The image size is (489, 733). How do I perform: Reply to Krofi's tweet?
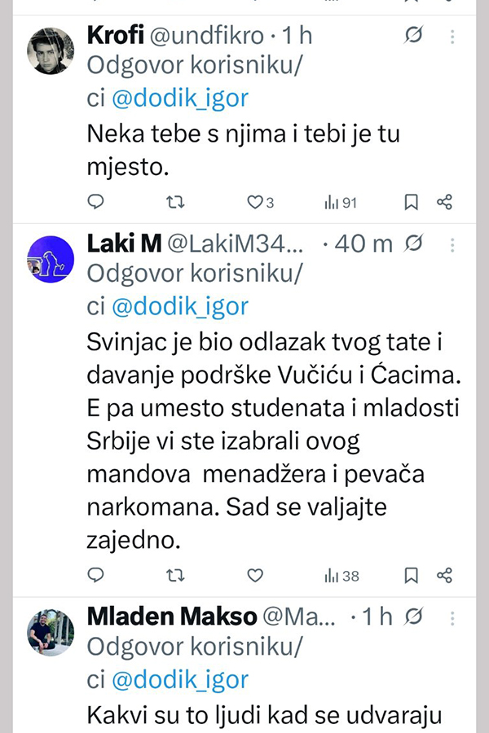pyautogui.click(x=95, y=202)
